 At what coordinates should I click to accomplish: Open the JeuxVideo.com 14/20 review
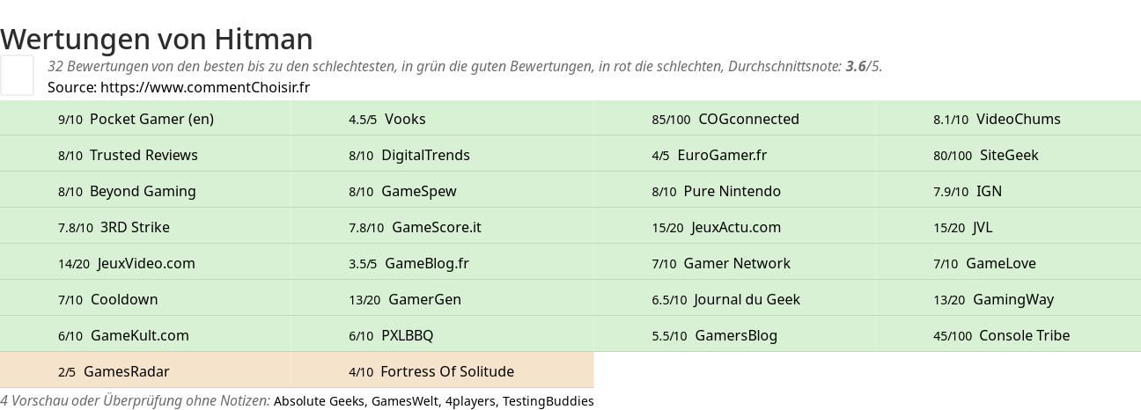coord(146,263)
